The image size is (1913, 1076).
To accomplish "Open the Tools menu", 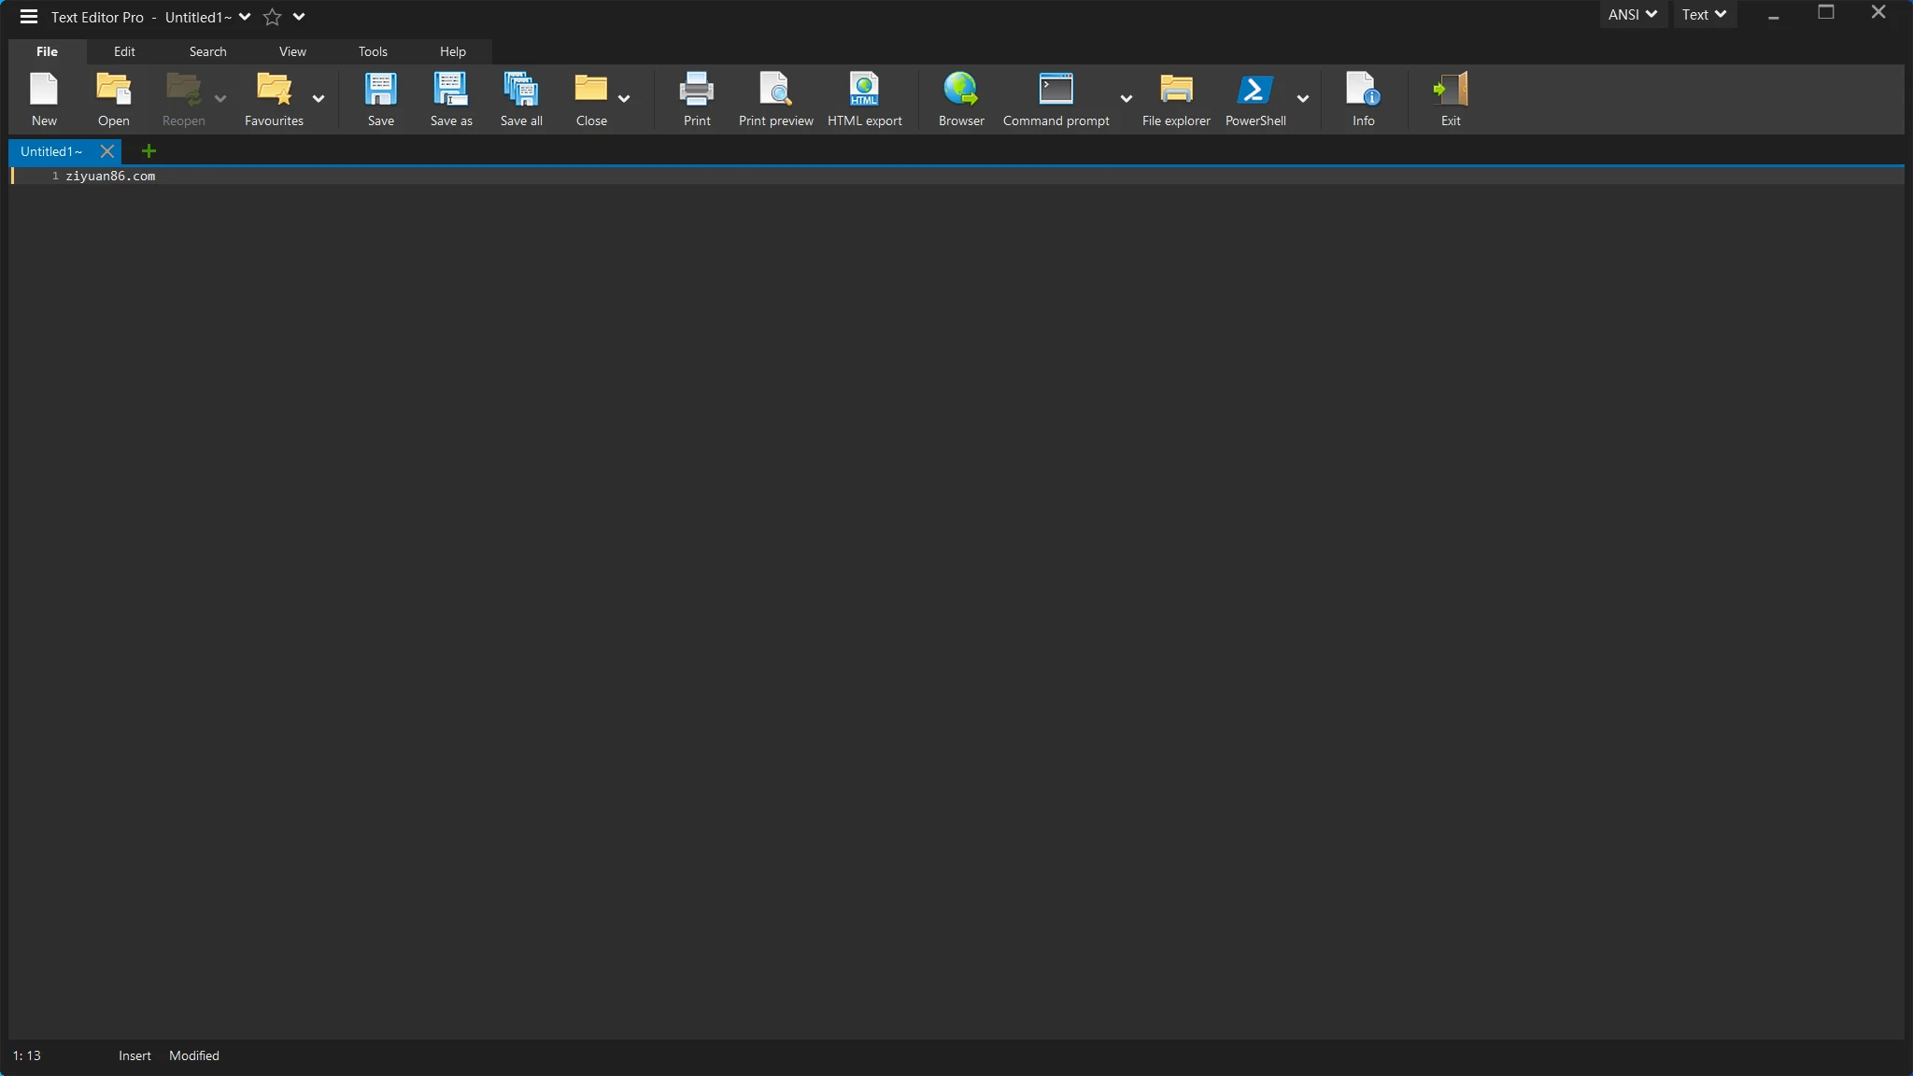I will (x=372, y=51).
